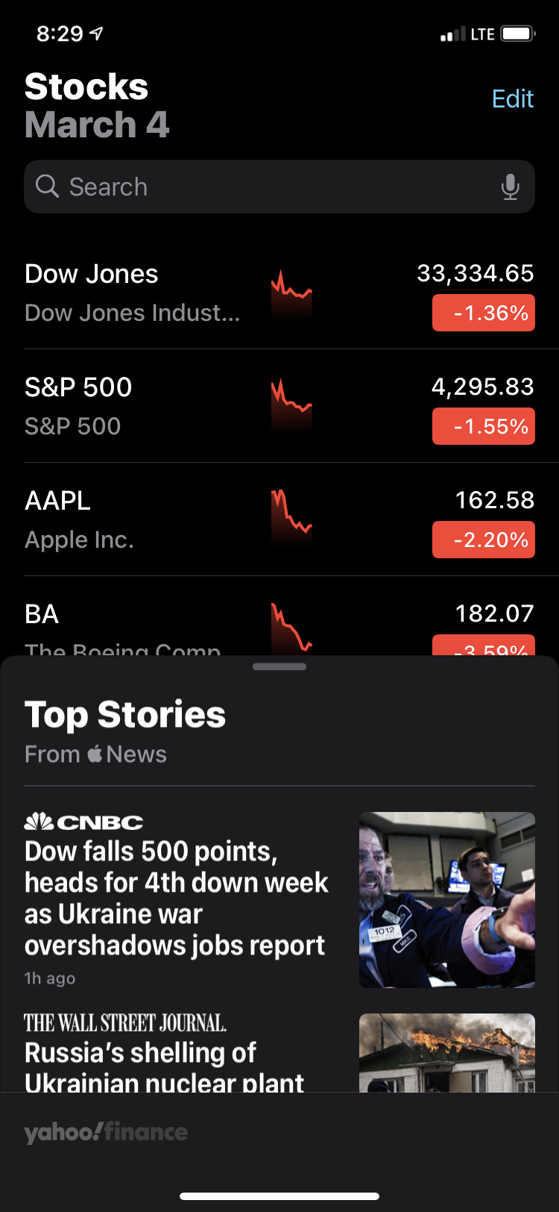
Task: Toggle S&P 500 -1.55% change display
Action: pos(484,426)
